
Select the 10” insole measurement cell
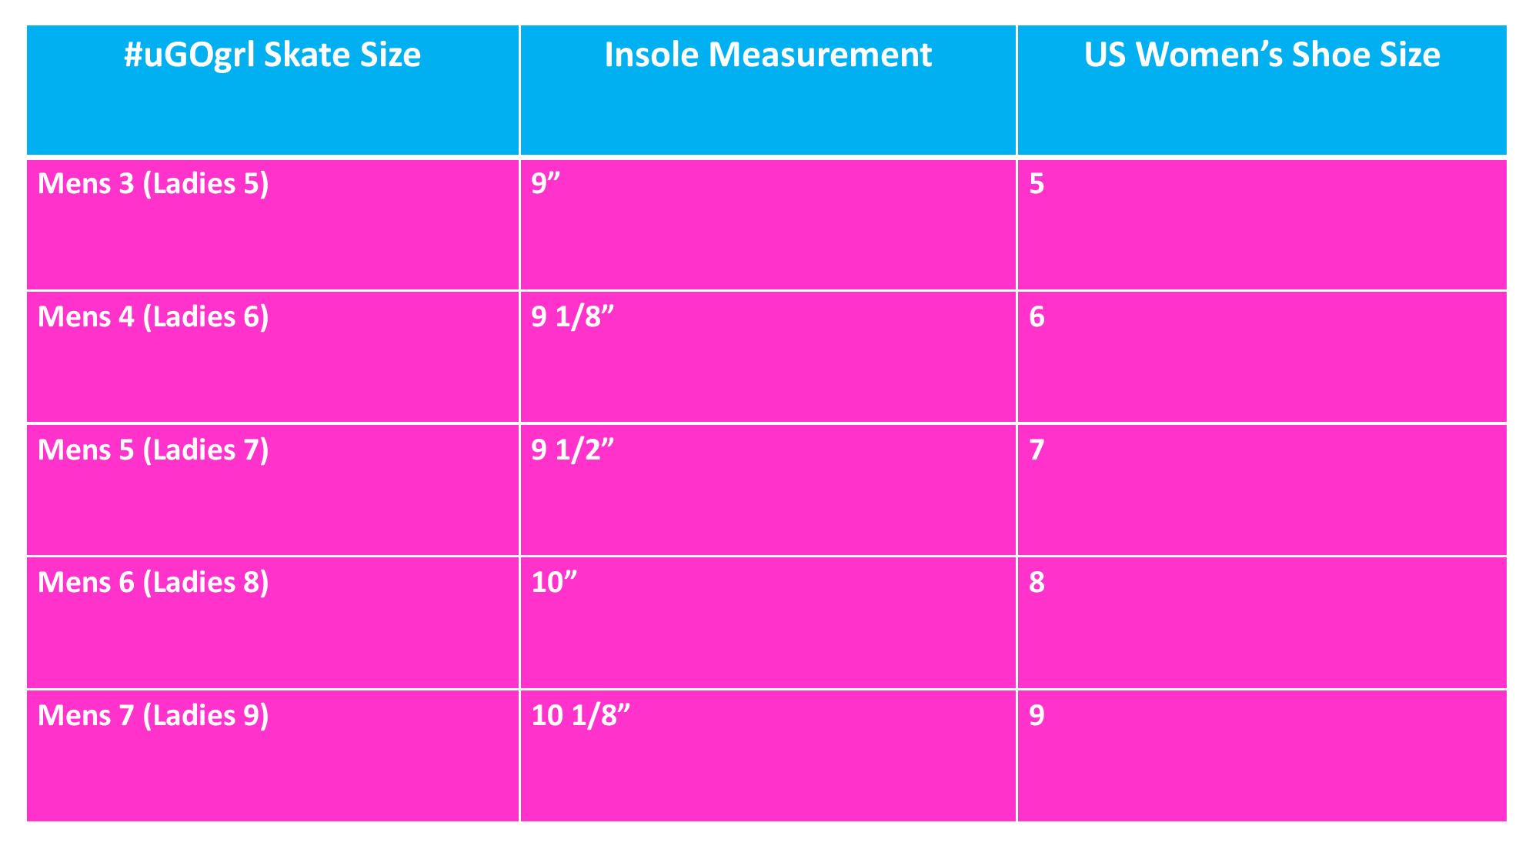pyautogui.click(x=554, y=582)
